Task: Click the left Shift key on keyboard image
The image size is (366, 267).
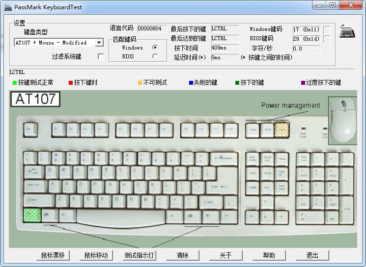Action: coord(39,201)
